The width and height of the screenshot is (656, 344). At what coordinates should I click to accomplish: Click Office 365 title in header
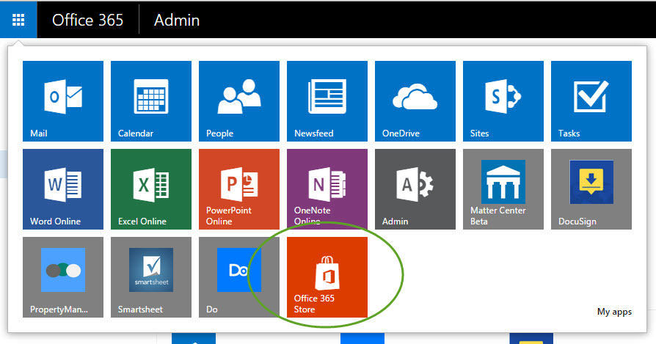87,20
